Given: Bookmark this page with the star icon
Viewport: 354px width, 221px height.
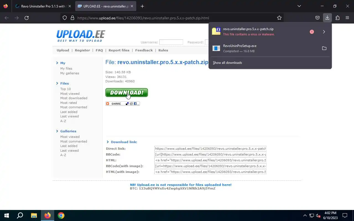Looking at the screenshot, I should [x=279, y=18].
